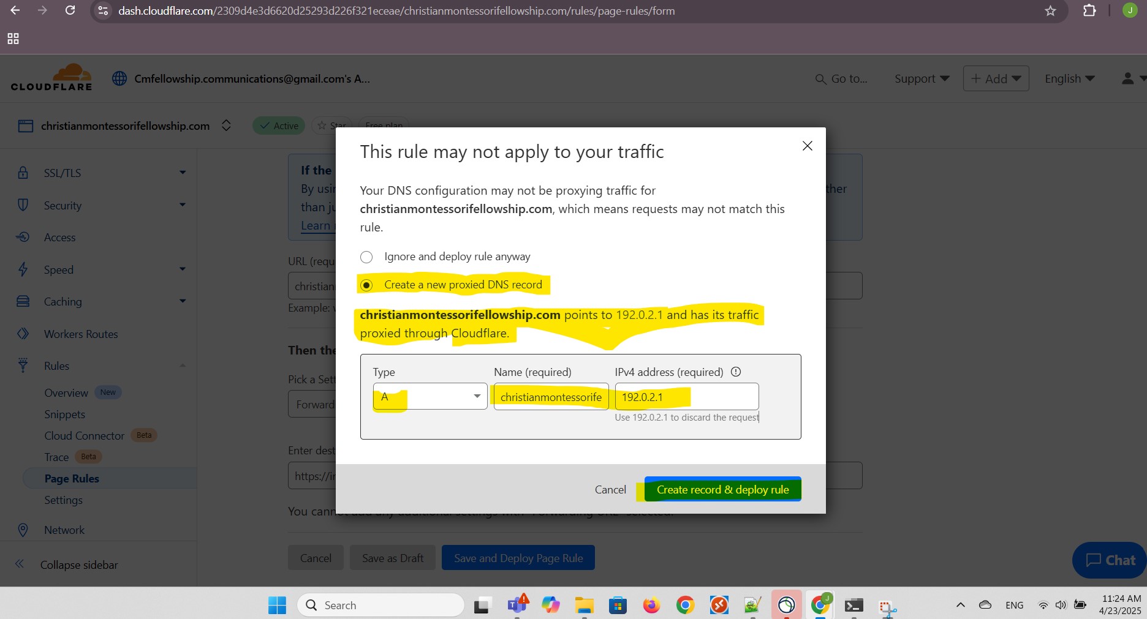
Task: Click the SSL/TLS lock icon
Action: click(23, 173)
